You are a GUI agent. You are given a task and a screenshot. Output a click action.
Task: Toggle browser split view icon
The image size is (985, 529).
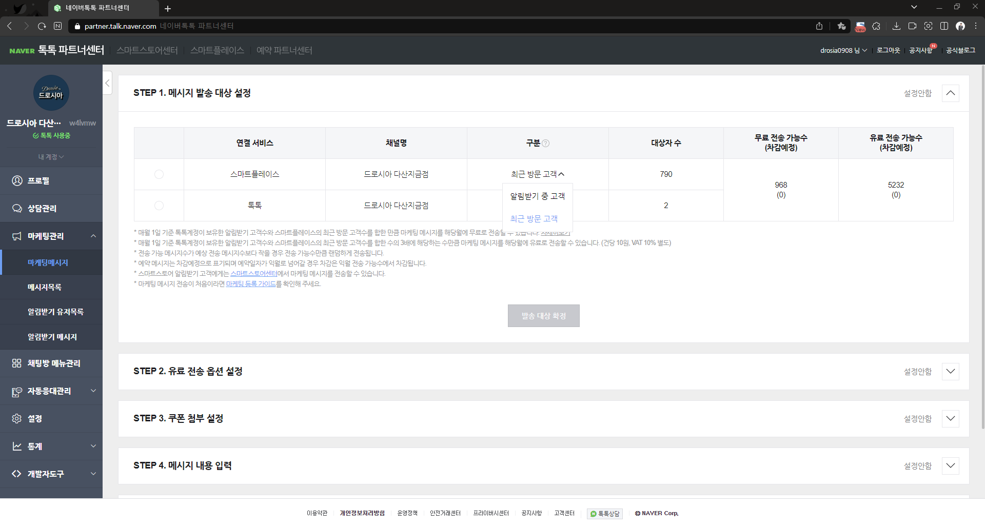[x=944, y=26]
